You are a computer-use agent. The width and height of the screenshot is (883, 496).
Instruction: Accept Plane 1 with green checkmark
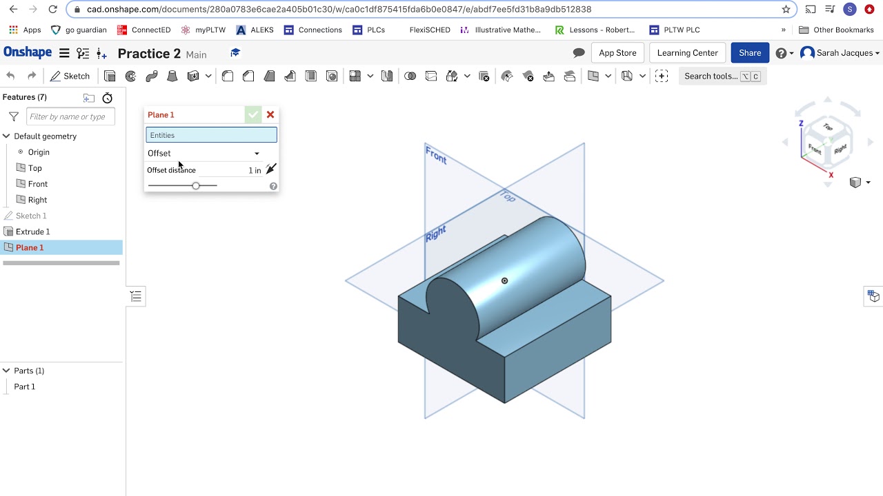[253, 115]
